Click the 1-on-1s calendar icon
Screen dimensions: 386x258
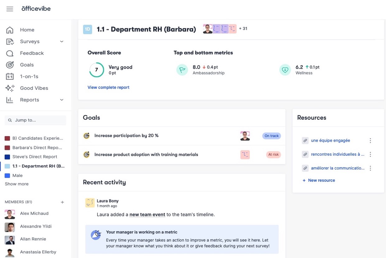point(10,76)
